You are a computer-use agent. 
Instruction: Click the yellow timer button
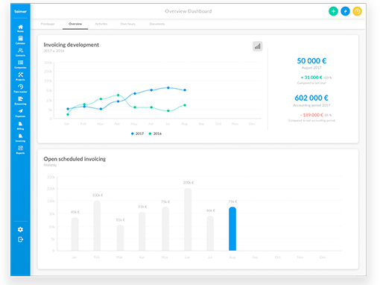357,11
